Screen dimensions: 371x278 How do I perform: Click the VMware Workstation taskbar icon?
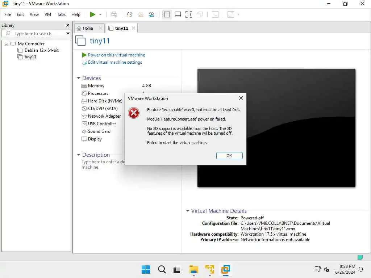tap(225, 269)
